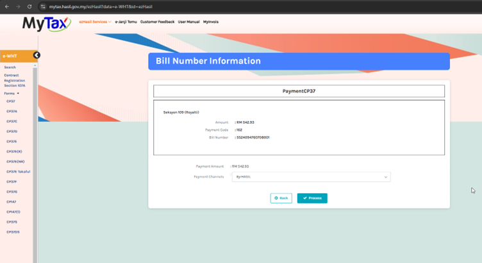
Task: Go to MyInvois from the top menu
Action: point(211,22)
